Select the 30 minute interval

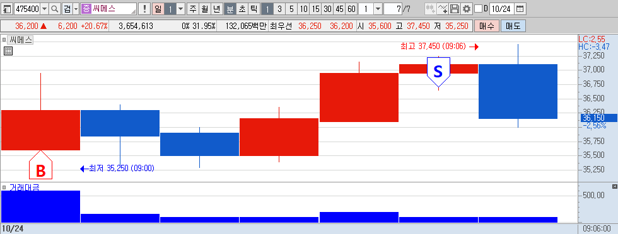pos(327,9)
